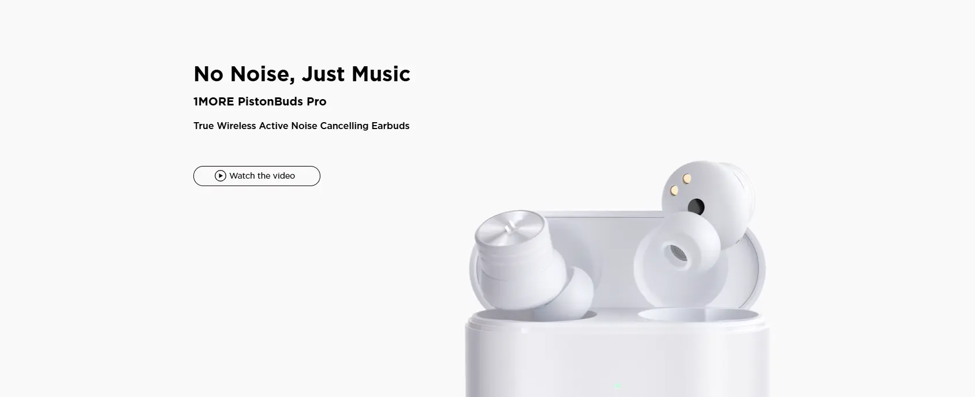This screenshot has width=975, height=397.
Task: Click the circled play icon
Action: (x=220, y=176)
